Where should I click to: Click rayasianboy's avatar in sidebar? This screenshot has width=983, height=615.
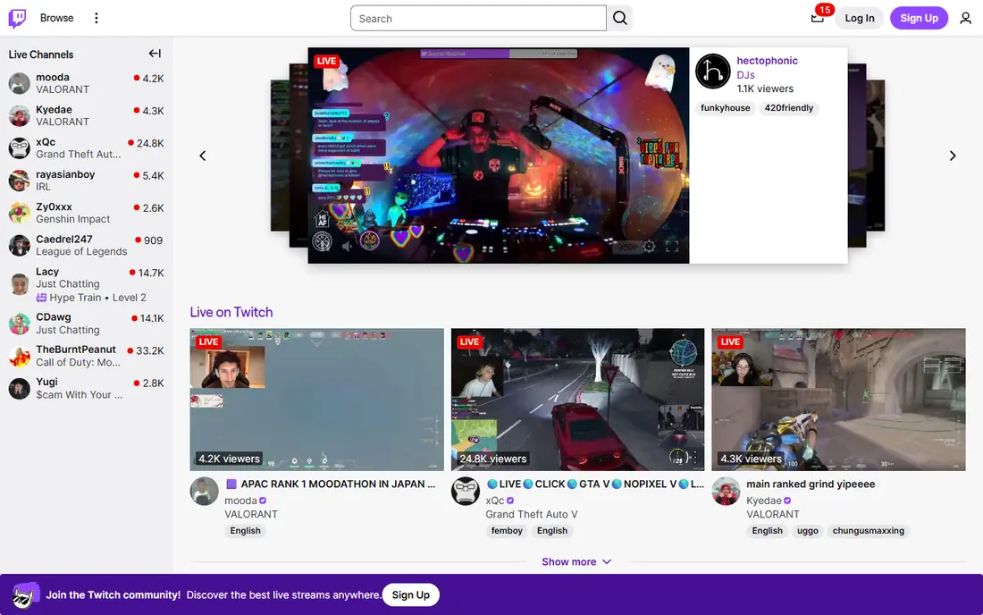pyautogui.click(x=20, y=181)
